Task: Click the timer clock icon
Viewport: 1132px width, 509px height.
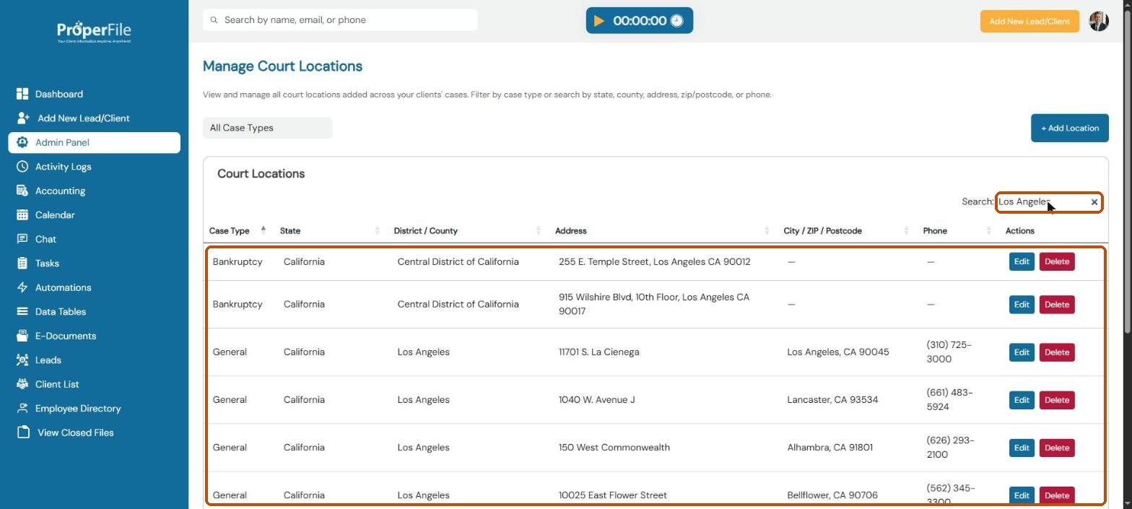Action: point(676,21)
